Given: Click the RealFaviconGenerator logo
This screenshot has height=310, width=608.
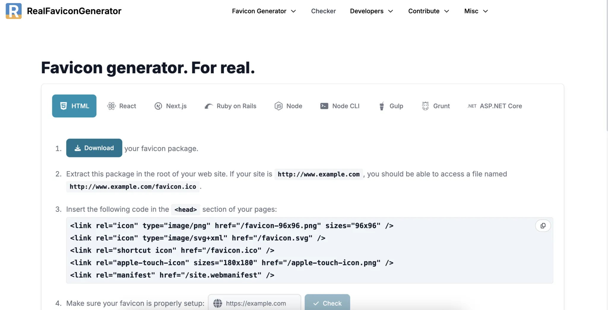Looking at the screenshot, I should 63,11.
